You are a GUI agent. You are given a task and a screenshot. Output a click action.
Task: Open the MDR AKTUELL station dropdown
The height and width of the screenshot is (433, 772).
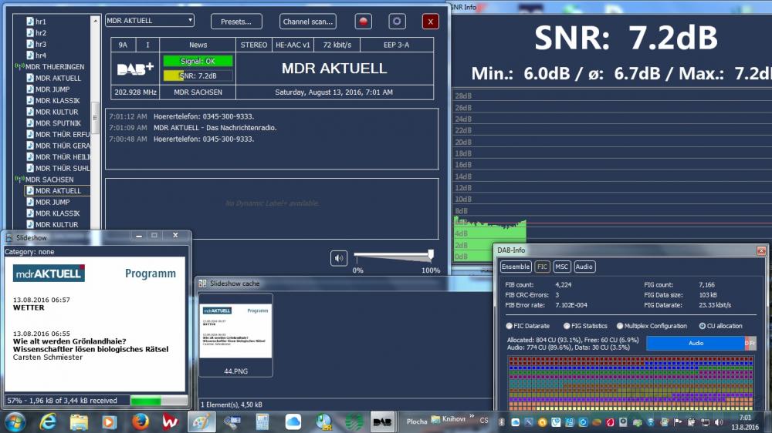[150, 21]
